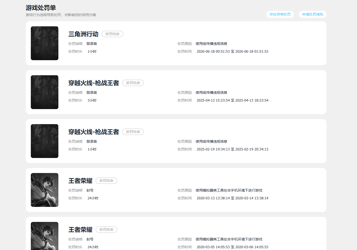Click 24小时 duration in 2020-03-13 card
Screen dimensions: 357x250
coord(93,198)
